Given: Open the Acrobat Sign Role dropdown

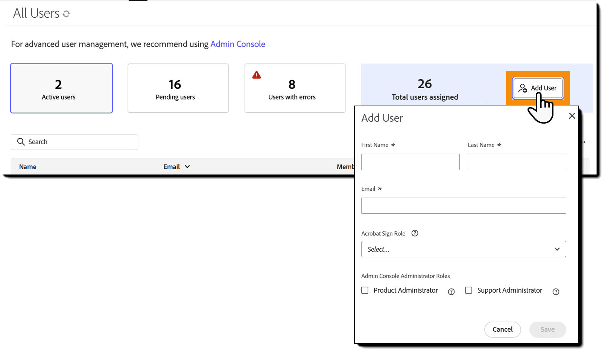Looking at the screenshot, I should [463, 249].
